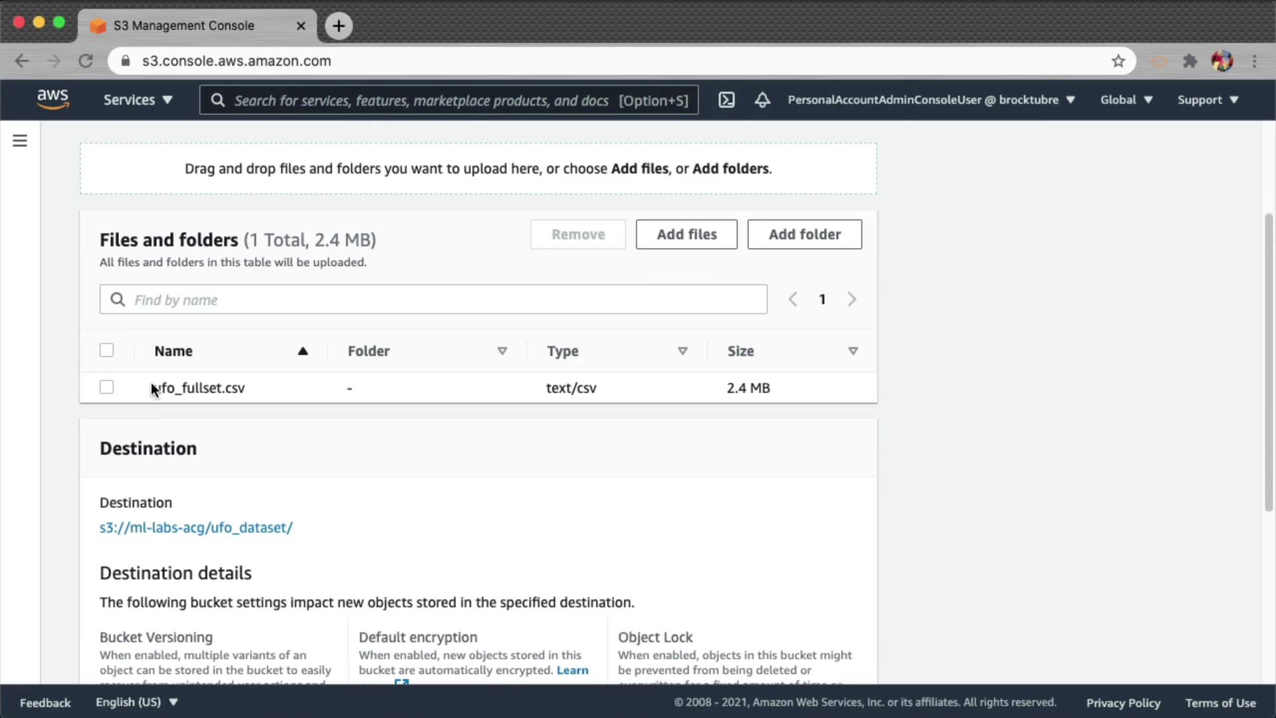Screen dimensions: 1276x718
Task: Click the AWS logo home icon
Action: [53, 99]
